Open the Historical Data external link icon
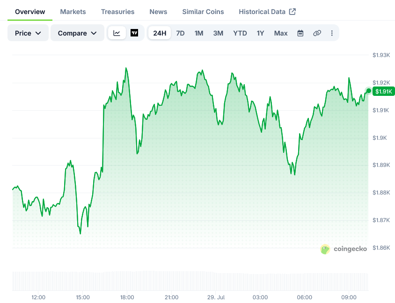 pos(292,12)
